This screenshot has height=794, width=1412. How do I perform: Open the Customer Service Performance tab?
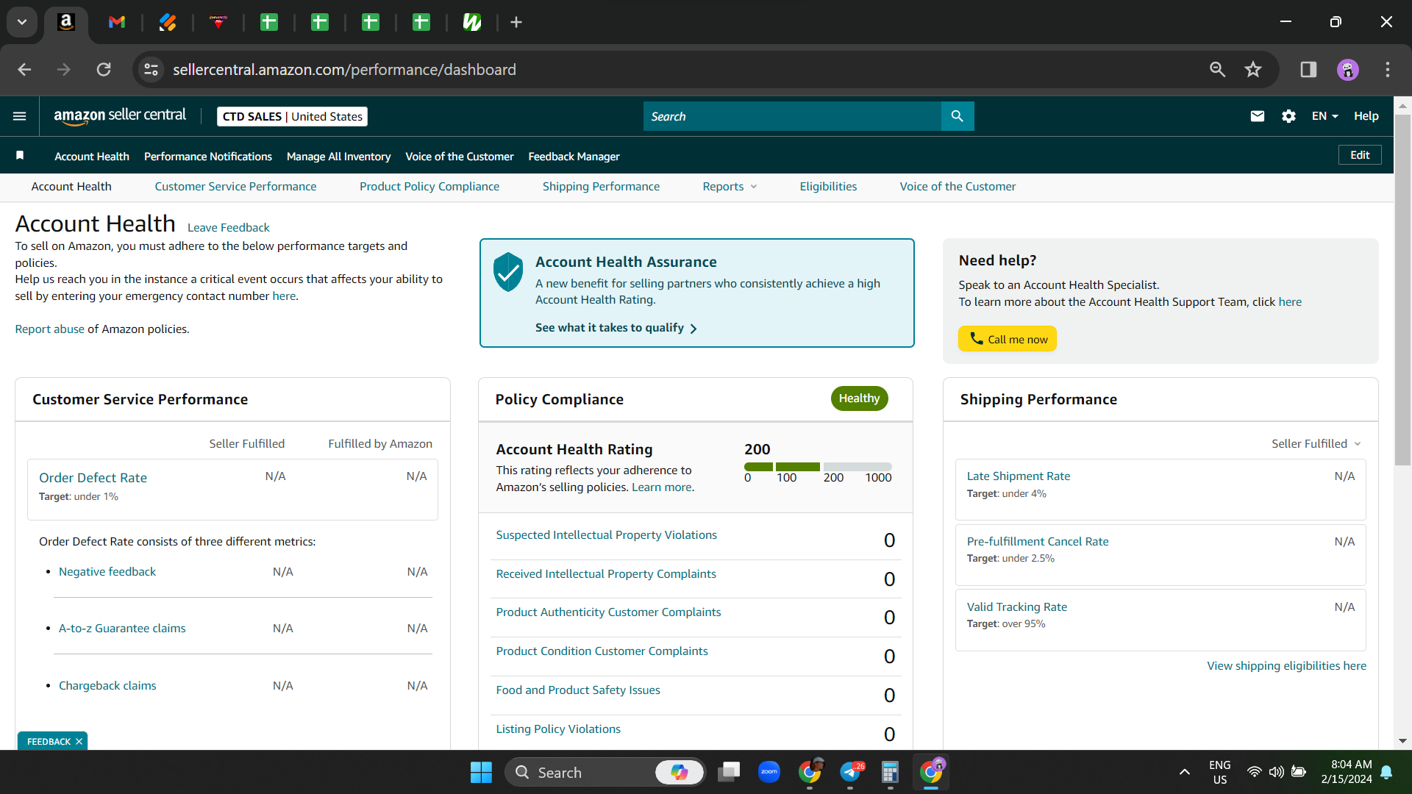click(x=235, y=187)
